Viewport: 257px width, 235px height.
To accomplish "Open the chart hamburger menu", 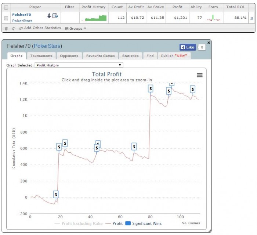I will [200, 75].
